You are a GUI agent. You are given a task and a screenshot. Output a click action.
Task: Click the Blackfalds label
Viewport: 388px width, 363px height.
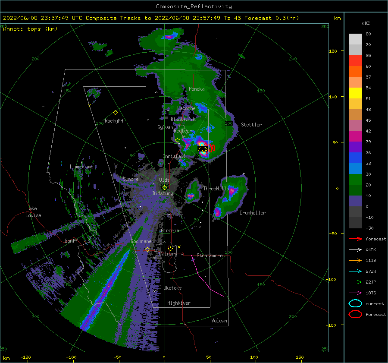pyautogui.click(x=183, y=120)
